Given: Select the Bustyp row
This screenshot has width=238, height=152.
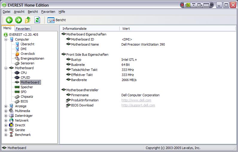Looking at the screenshot, I should pos(102,60).
